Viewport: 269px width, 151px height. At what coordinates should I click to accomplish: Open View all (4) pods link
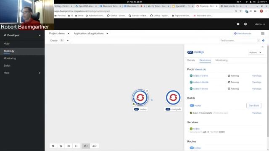coord(200,70)
